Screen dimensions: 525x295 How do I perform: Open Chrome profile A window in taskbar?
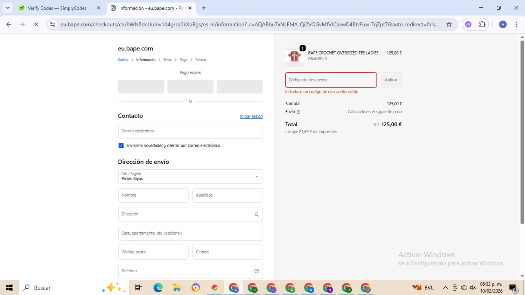click(x=233, y=288)
